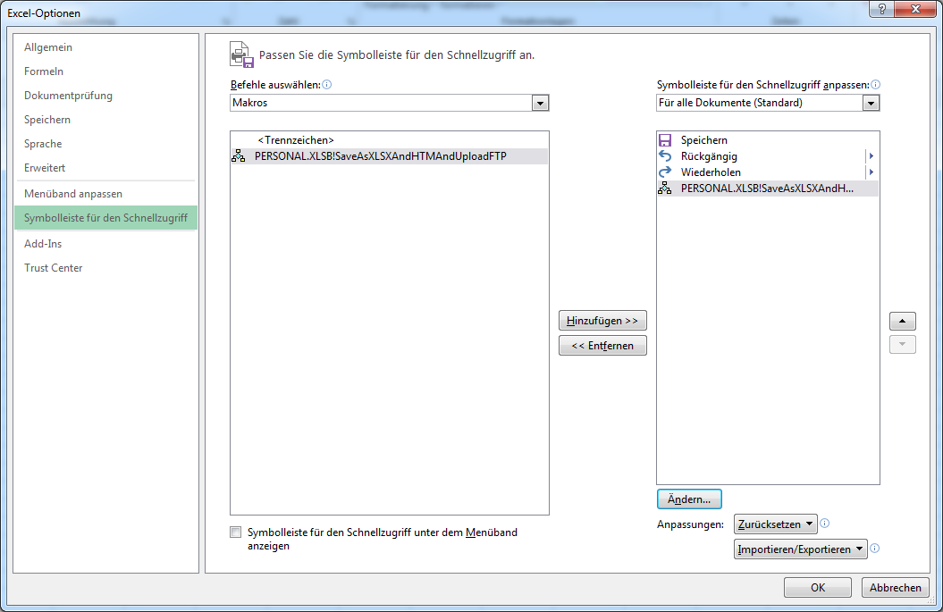Screen dimensions: 943x612
Task: Select the <Trennzeichen> list entry
Action: [x=296, y=140]
